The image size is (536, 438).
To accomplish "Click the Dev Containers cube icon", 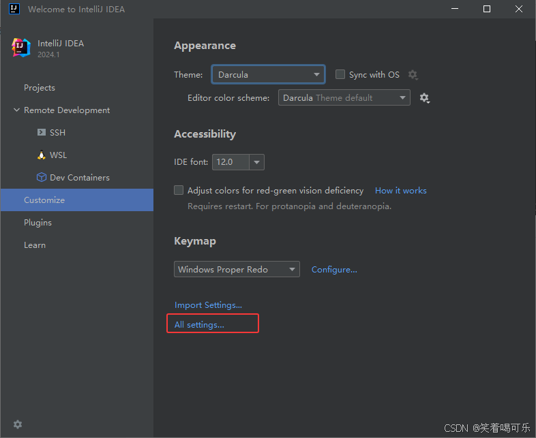I will coord(42,178).
